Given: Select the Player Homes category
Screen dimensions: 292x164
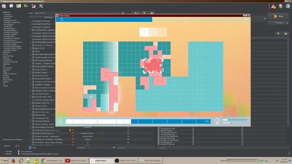Looking at the screenshot, I should tap(8, 80).
